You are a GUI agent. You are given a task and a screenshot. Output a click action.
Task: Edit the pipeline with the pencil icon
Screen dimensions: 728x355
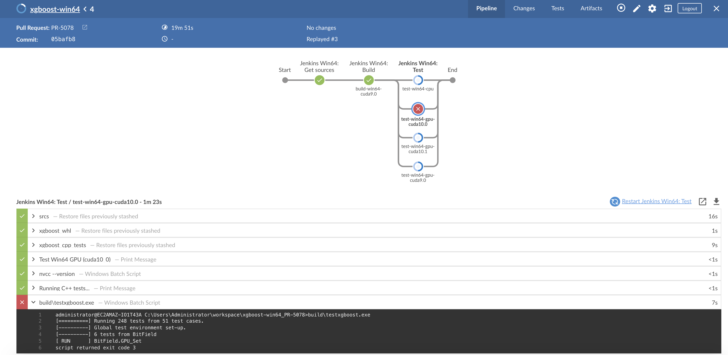point(636,8)
